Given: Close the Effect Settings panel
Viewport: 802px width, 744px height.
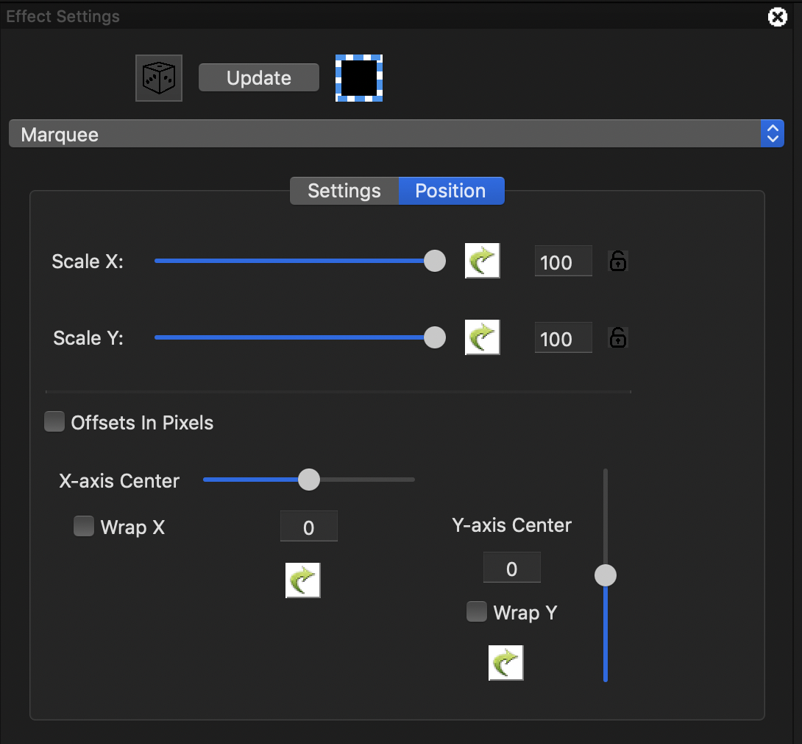Looking at the screenshot, I should click(x=777, y=16).
